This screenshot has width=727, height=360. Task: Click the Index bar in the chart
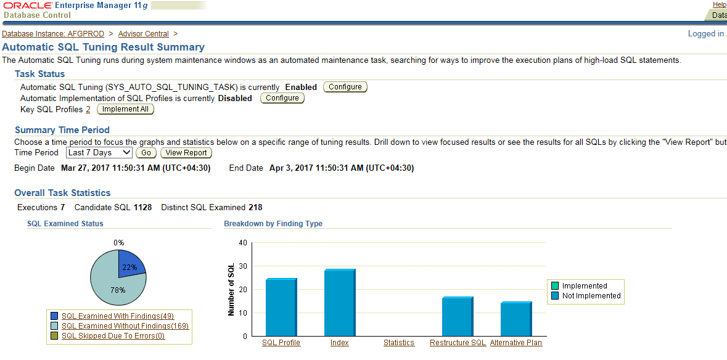click(x=339, y=303)
